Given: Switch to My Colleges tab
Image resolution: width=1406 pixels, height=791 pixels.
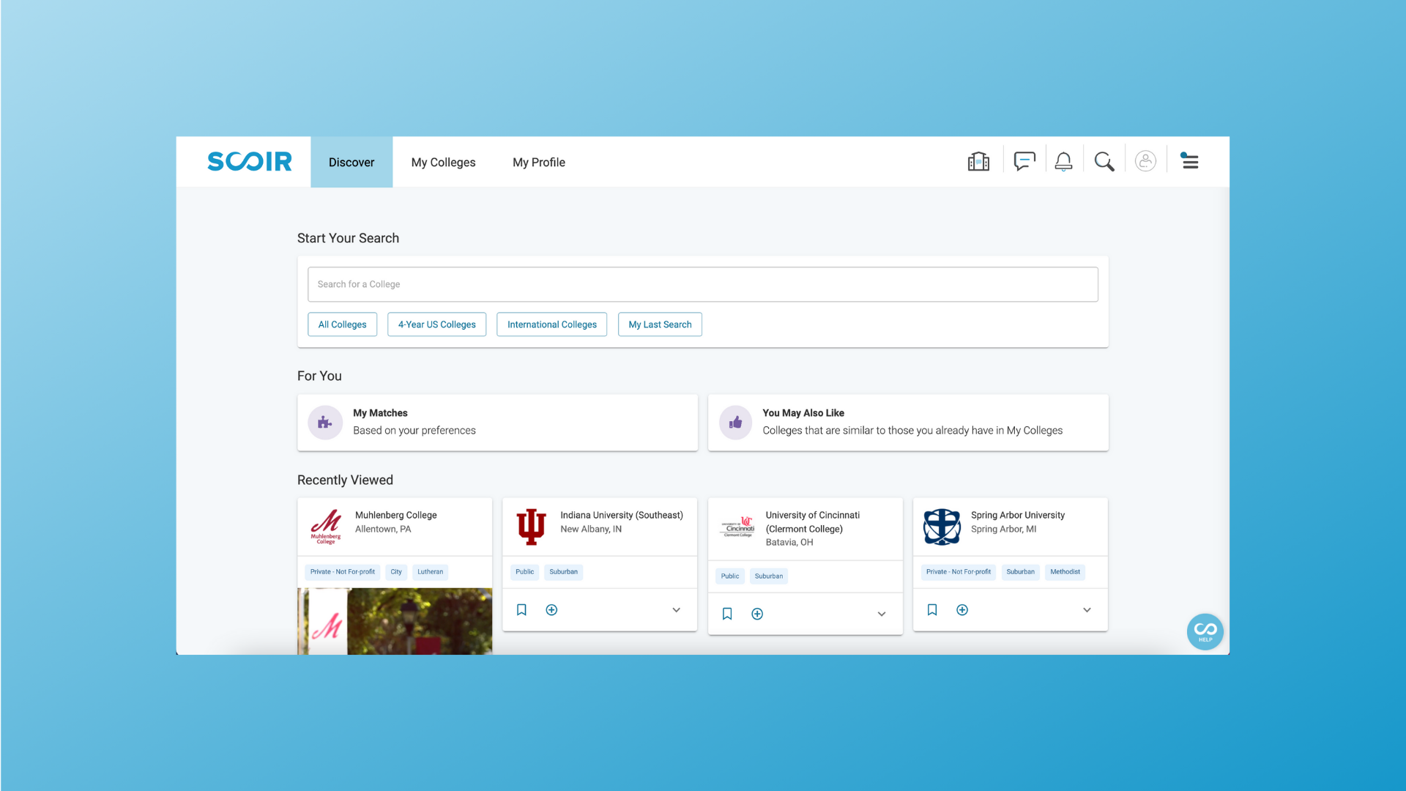Looking at the screenshot, I should 443,161.
